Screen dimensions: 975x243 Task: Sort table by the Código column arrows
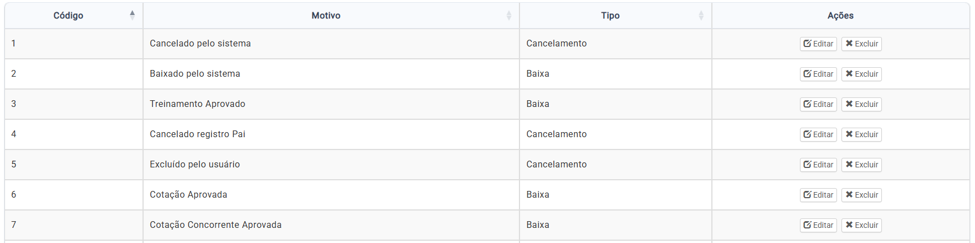[x=132, y=15]
